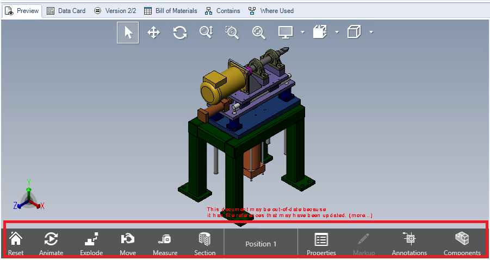Open the Data Card tab
490x260 pixels.
pyautogui.click(x=66, y=11)
